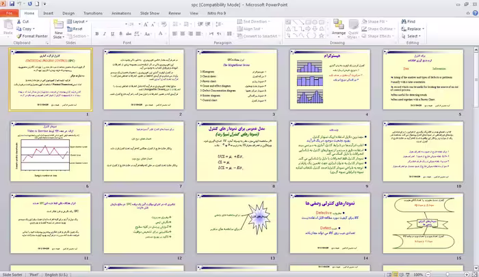Switch to the Insert tab
The height and width of the screenshot is (277, 479).
click(x=48, y=14)
